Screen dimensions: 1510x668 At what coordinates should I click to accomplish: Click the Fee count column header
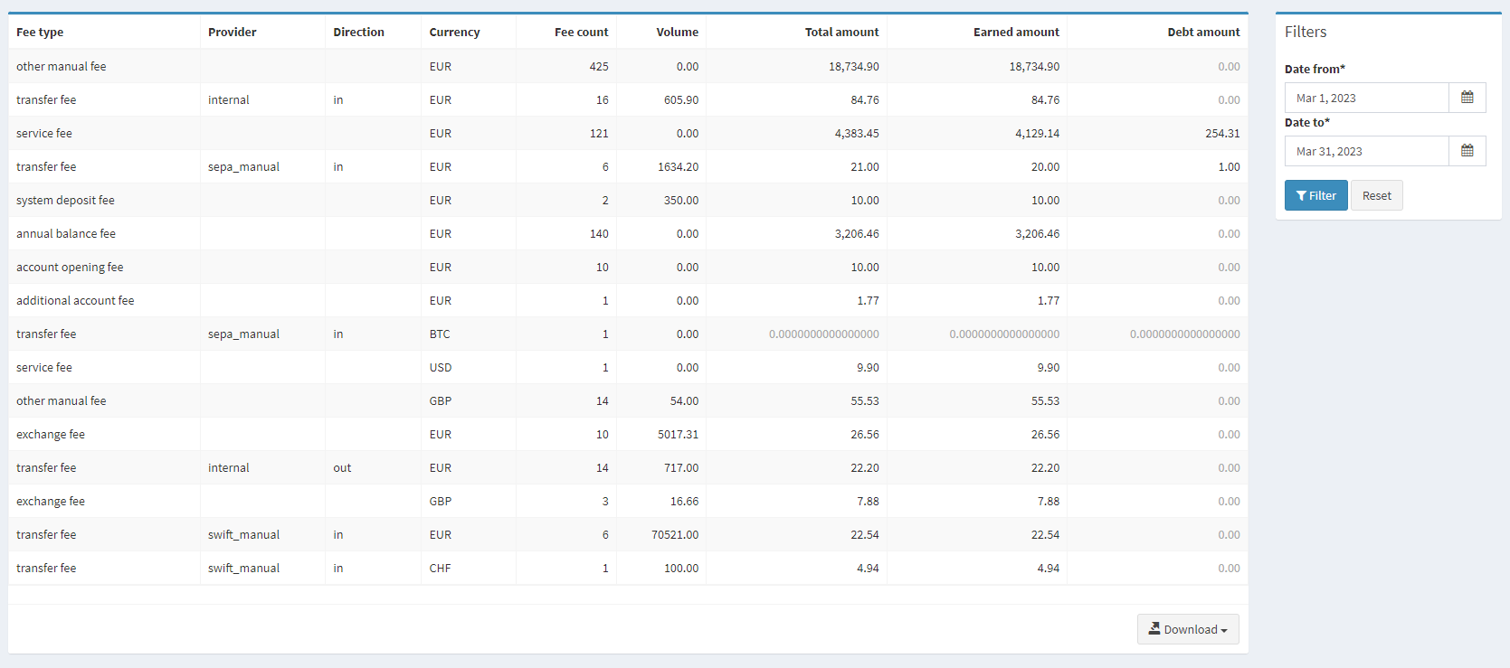(581, 32)
